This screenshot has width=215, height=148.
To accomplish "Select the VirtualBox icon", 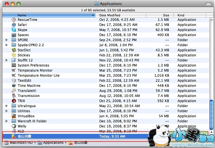I will pos(14,116).
